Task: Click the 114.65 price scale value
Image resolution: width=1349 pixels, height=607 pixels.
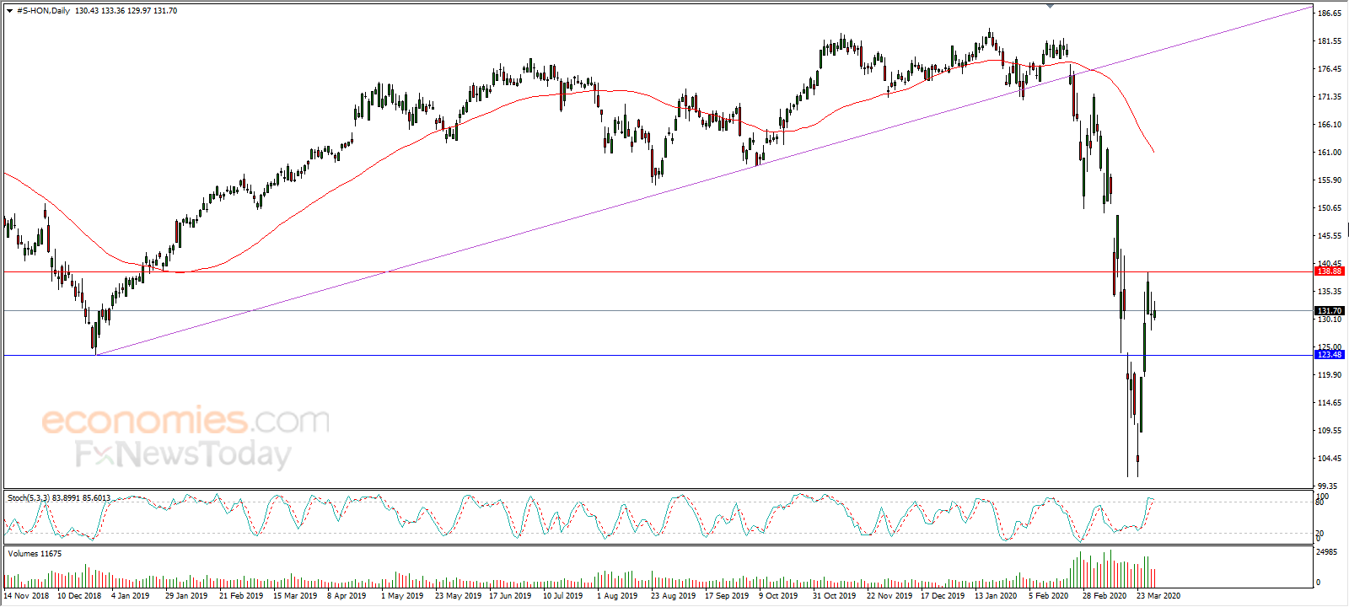Action: click(1329, 403)
